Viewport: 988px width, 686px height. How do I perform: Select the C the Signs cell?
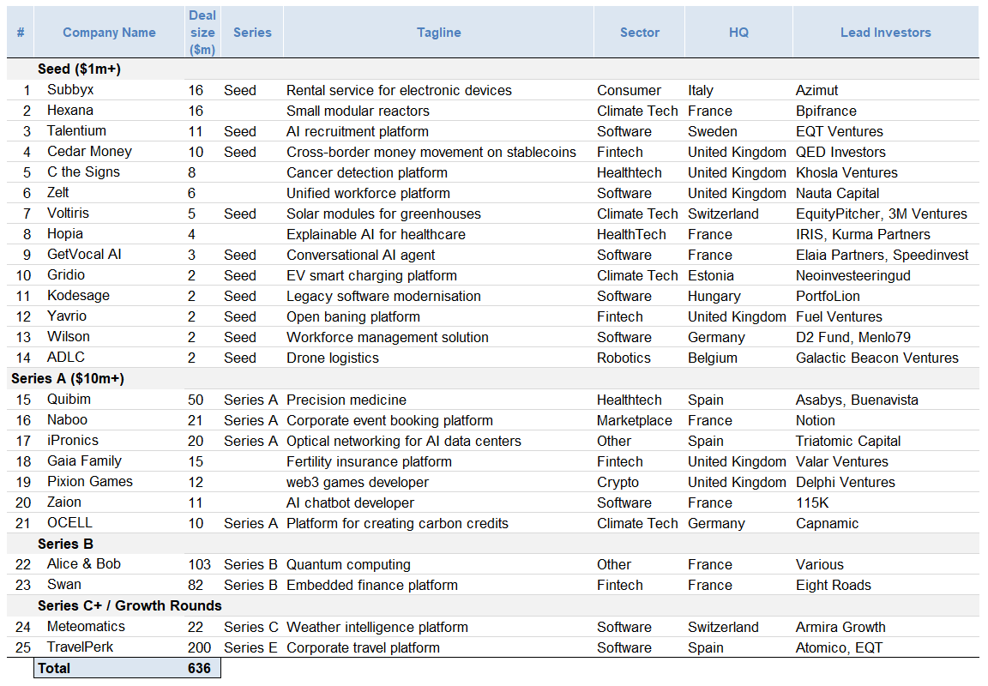click(x=83, y=172)
